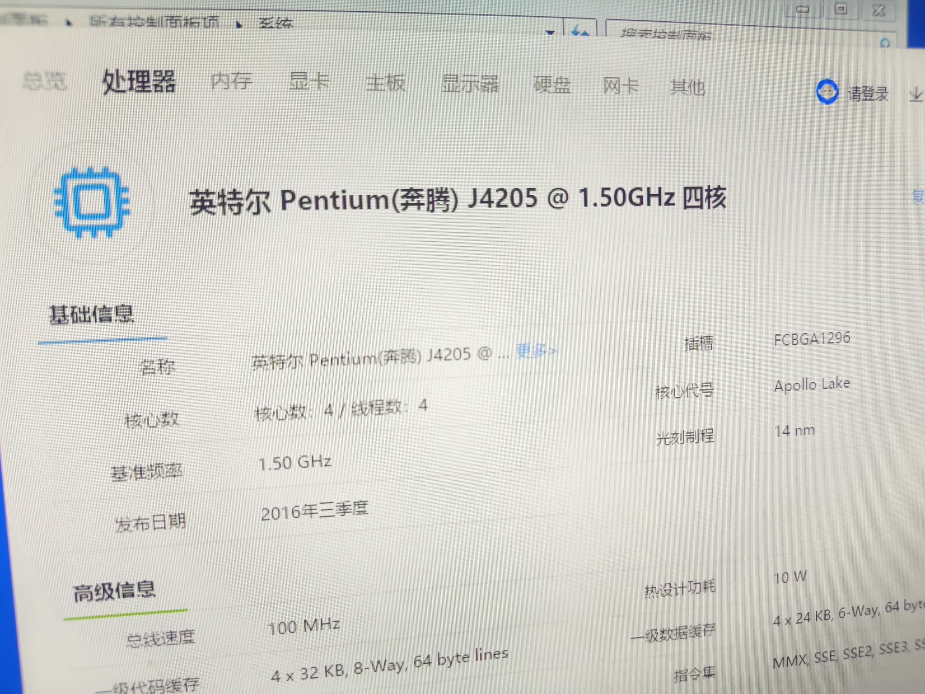Viewport: 925px width, 694px height.
Task: Click the address bar refresh icon
Action: [x=580, y=30]
